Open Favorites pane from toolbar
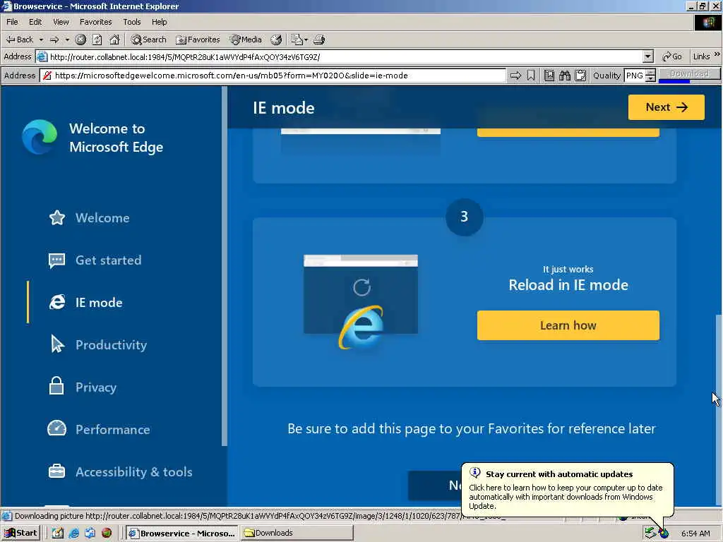 198,40
